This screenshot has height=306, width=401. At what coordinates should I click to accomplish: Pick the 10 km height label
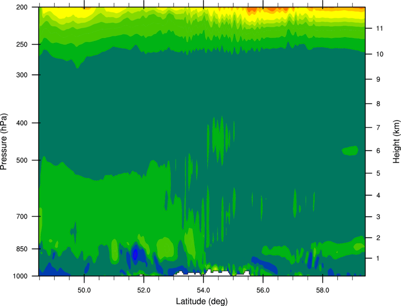coord(379,54)
